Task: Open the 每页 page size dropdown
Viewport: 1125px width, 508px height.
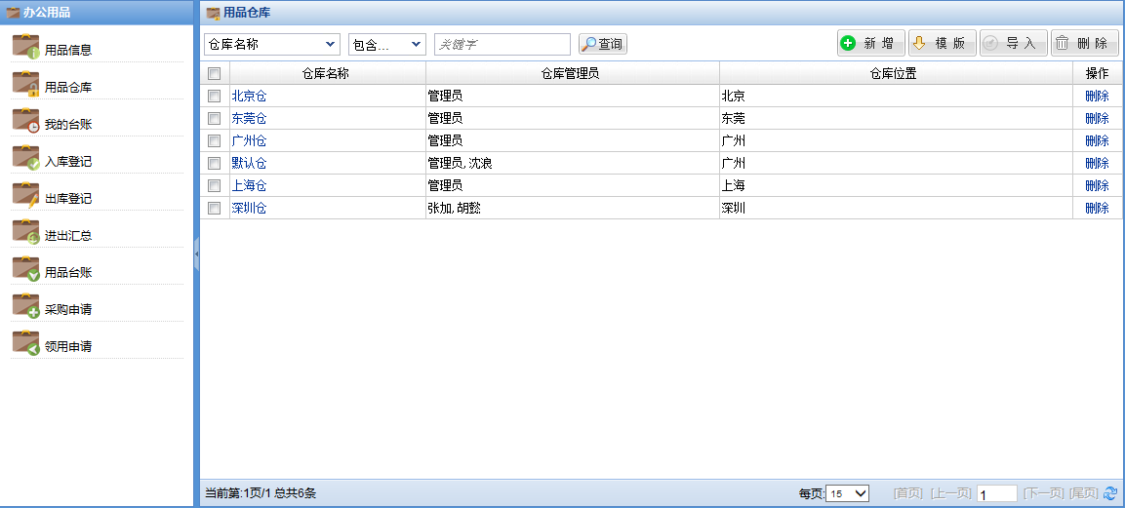Action: tap(847, 493)
